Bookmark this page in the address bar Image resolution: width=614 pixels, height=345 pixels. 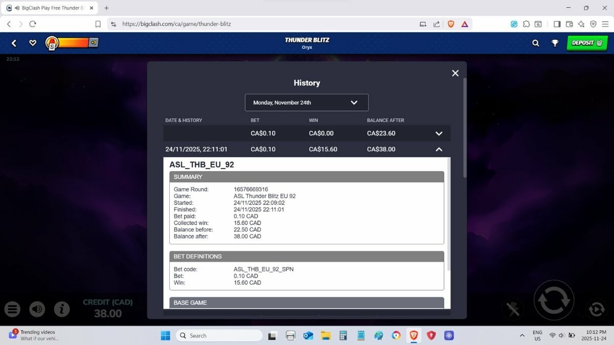click(98, 24)
